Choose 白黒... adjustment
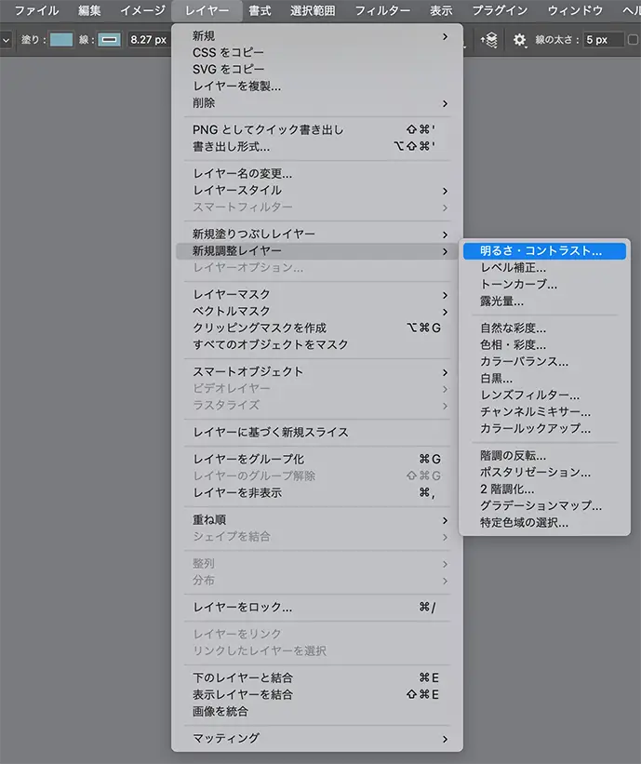The height and width of the screenshot is (764, 641). 544,378
